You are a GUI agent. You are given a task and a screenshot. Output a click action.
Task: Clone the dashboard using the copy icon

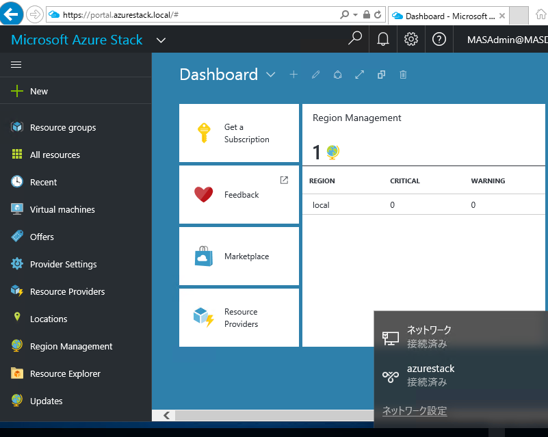[x=381, y=75]
